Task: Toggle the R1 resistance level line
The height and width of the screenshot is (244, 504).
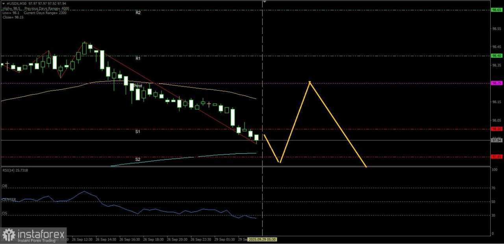Action: [138, 58]
